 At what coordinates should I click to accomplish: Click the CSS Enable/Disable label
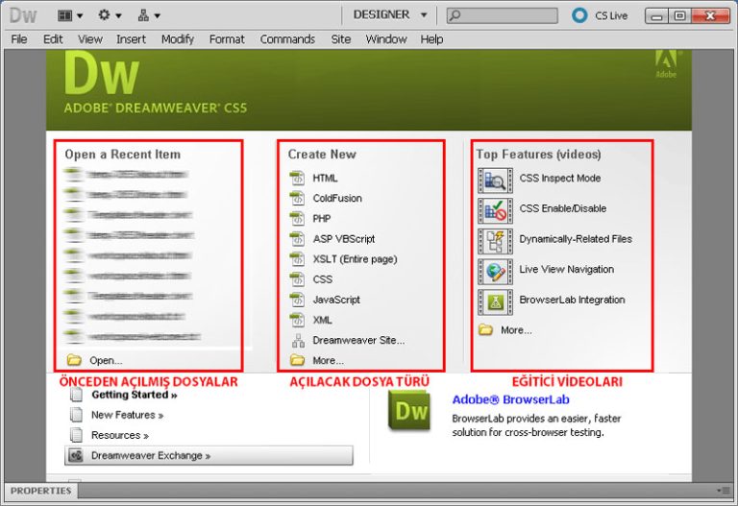[562, 208]
